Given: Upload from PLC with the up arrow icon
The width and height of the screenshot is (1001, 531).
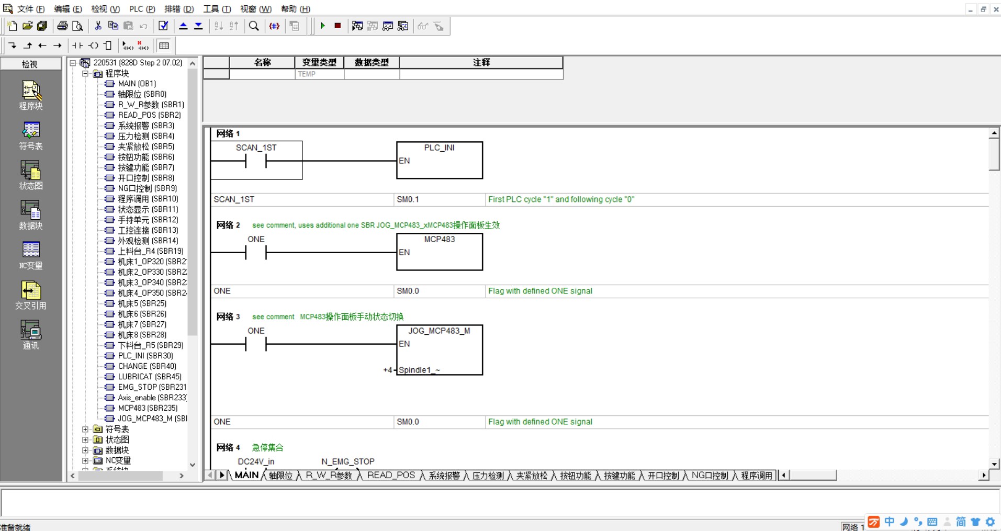Looking at the screenshot, I should pos(183,26).
